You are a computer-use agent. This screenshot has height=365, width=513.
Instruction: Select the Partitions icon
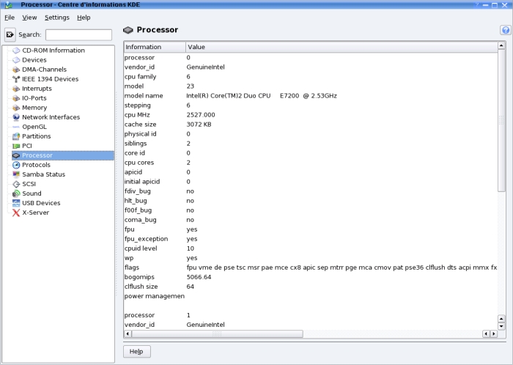pyautogui.click(x=16, y=136)
